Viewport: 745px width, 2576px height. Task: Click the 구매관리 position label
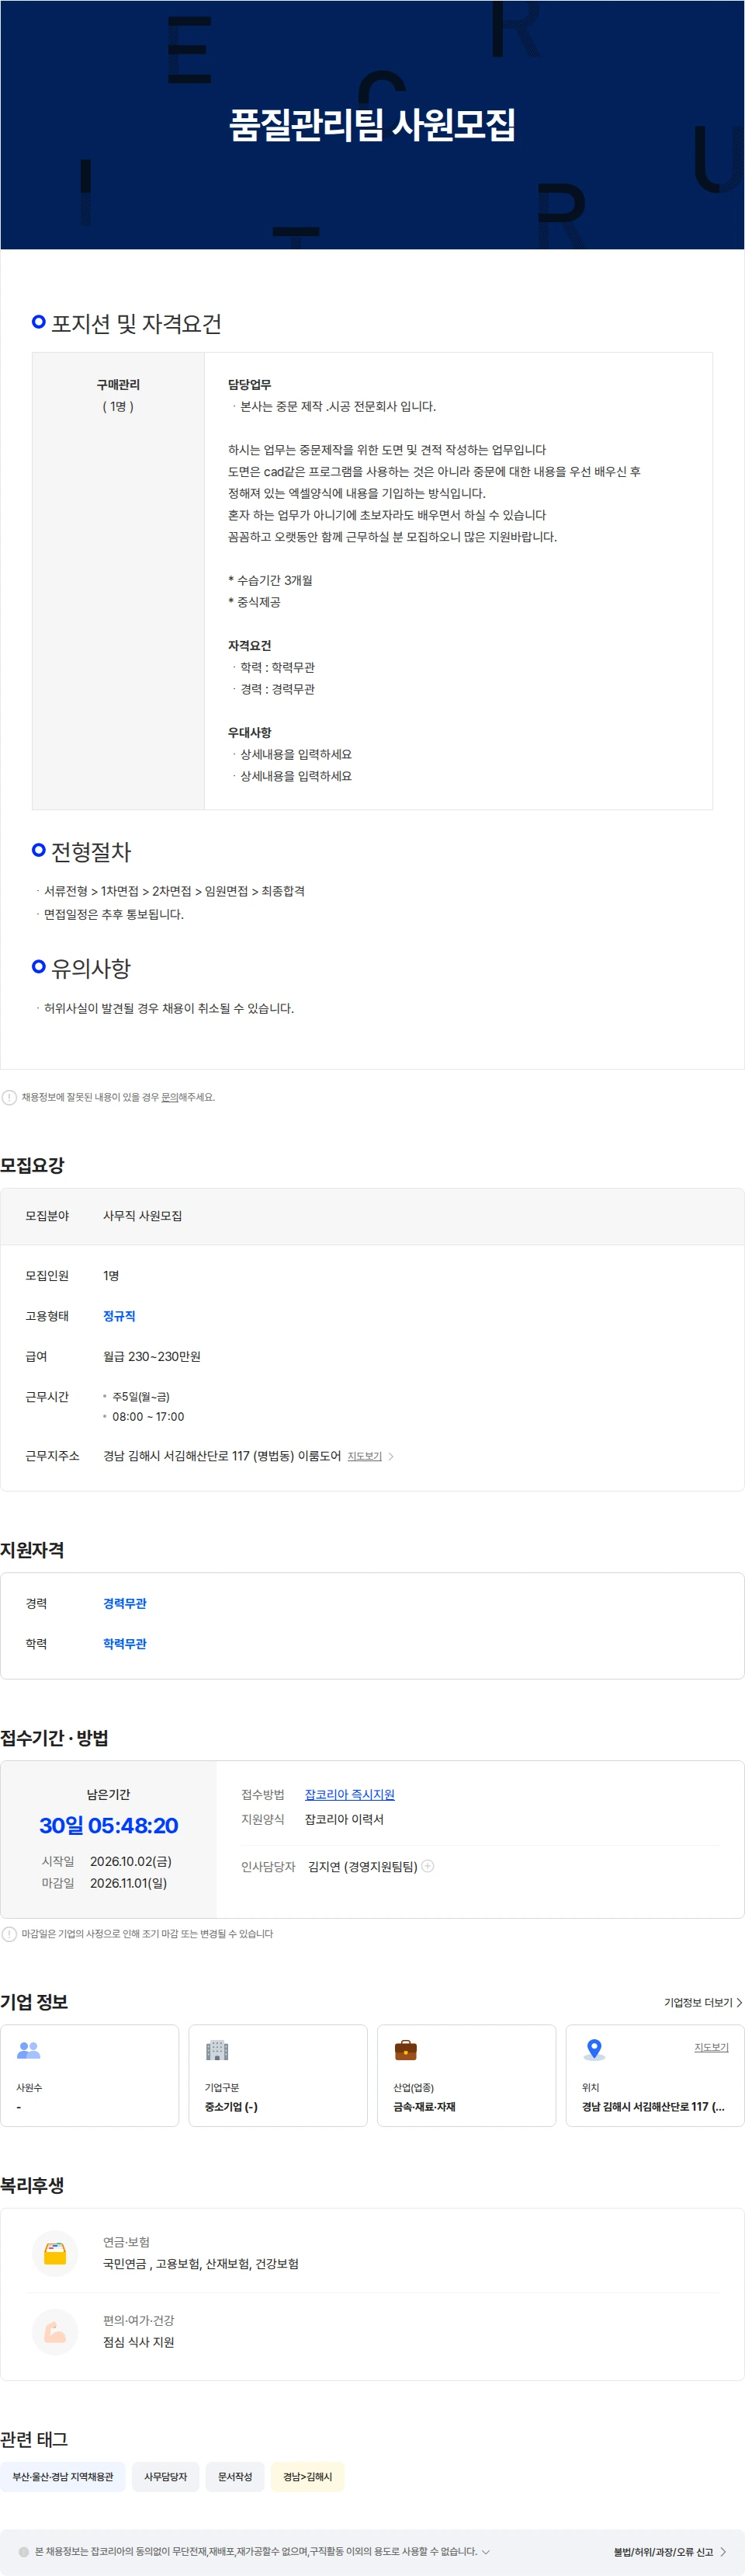click(118, 385)
